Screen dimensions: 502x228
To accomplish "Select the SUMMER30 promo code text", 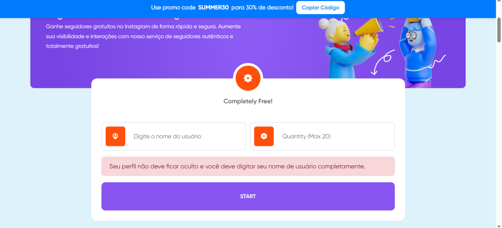I will pos(213,8).
